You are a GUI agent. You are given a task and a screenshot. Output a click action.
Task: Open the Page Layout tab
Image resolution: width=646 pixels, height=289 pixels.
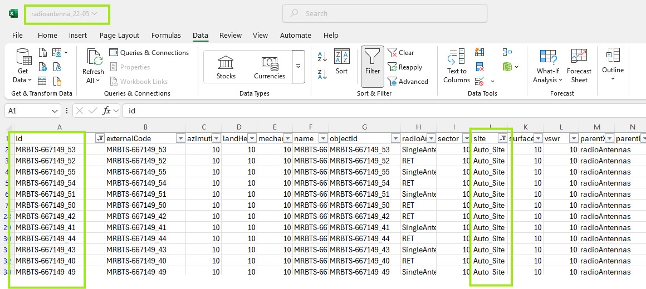coord(119,35)
